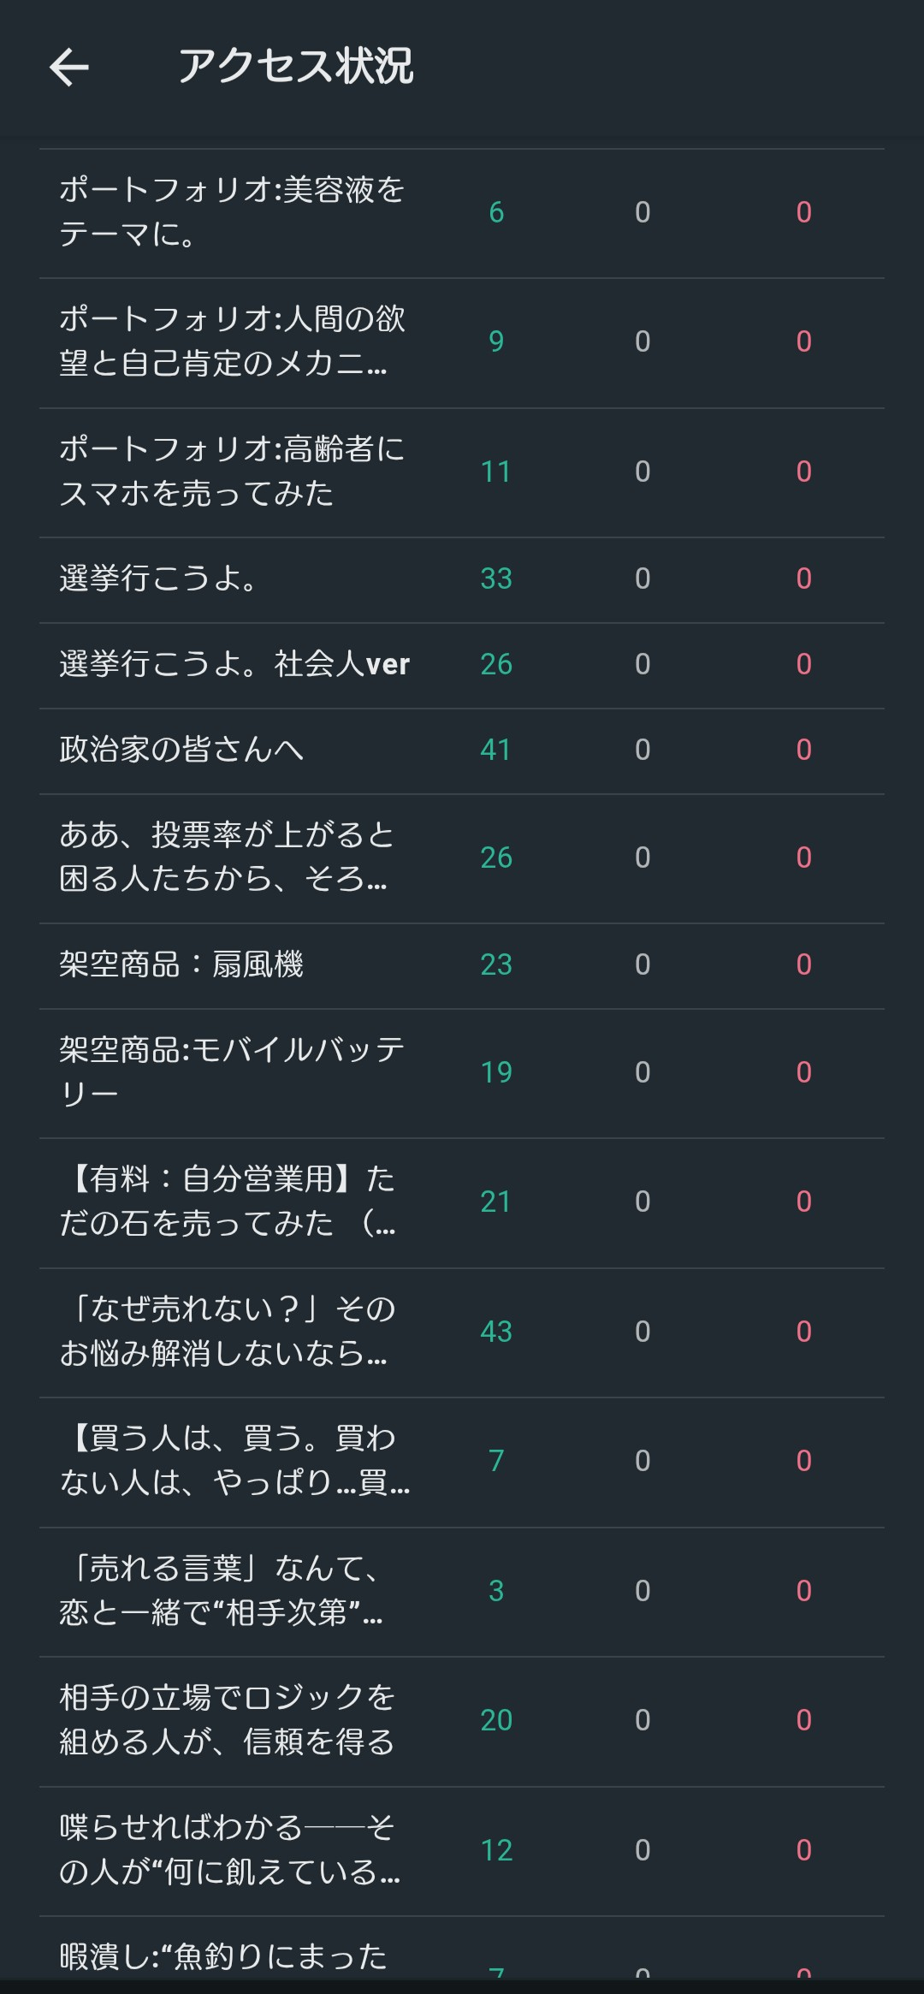Select 【買う人は、買う。買わない人は entry
The image size is (924, 1994).
click(233, 1461)
